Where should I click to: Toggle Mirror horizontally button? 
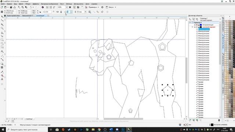(58, 12)
